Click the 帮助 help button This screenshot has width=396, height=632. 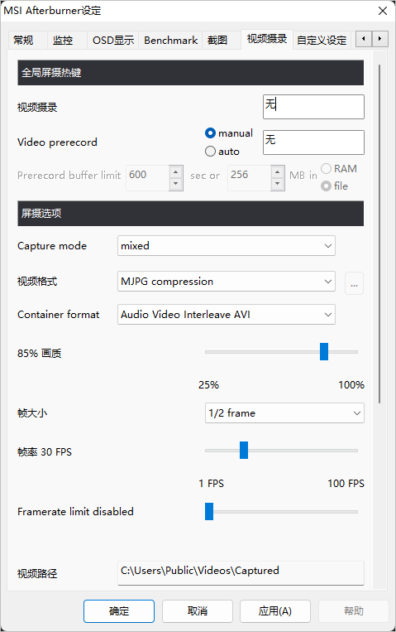[x=354, y=611]
